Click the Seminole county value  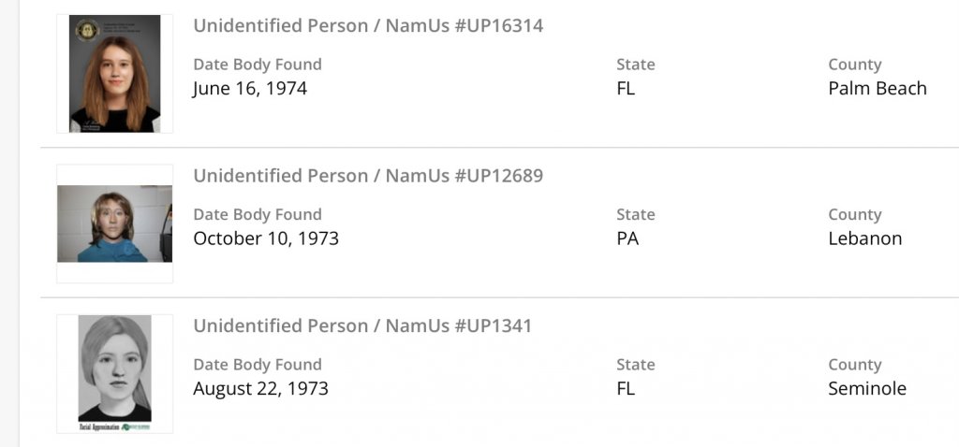click(867, 388)
